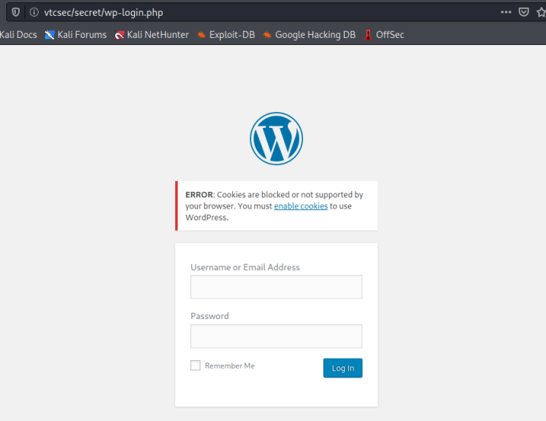Open Kali NetHunter bookmark

(151, 35)
